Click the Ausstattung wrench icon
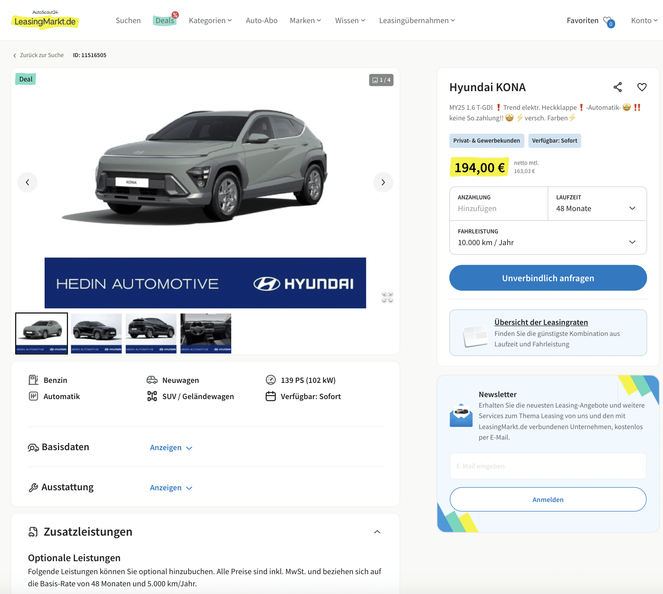The height and width of the screenshot is (594, 663). [33, 487]
